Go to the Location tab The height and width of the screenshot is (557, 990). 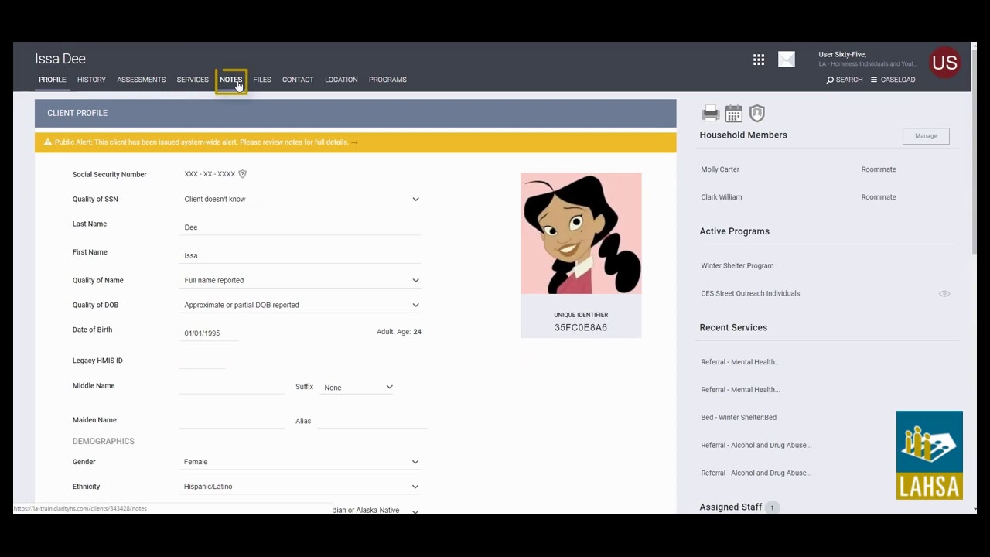tap(341, 80)
